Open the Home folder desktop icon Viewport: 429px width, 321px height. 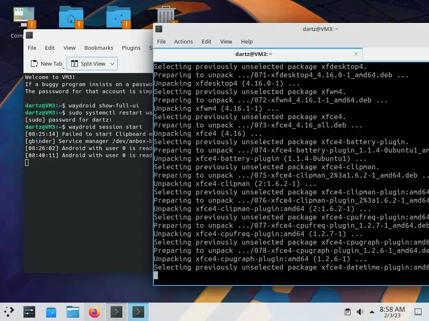click(71, 17)
